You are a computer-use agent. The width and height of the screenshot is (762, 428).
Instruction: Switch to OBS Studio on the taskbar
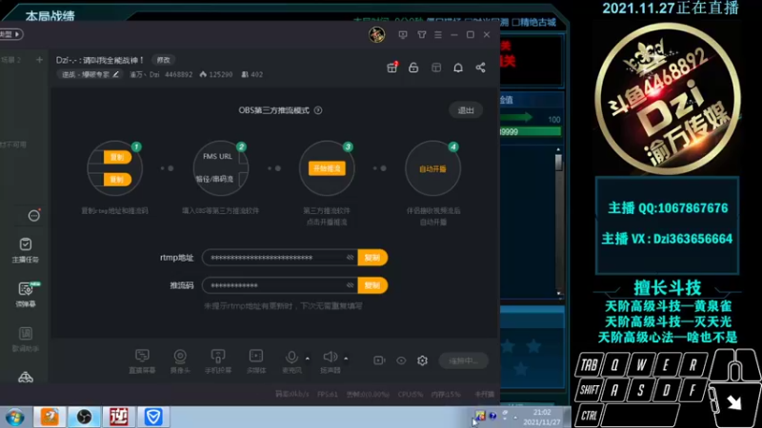click(84, 417)
